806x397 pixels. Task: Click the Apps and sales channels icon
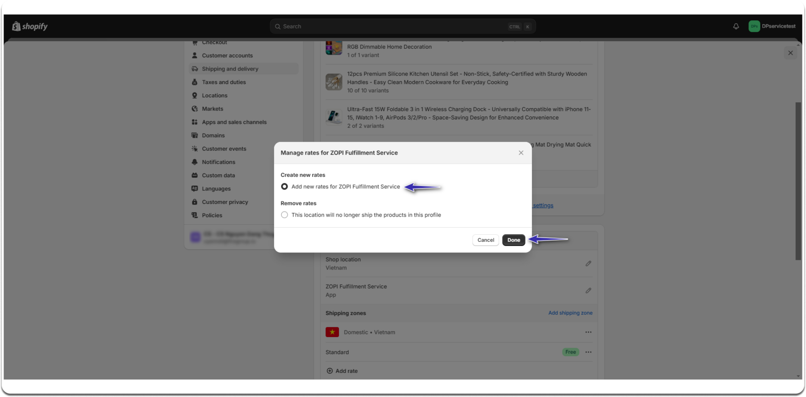(x=194, y=122)
